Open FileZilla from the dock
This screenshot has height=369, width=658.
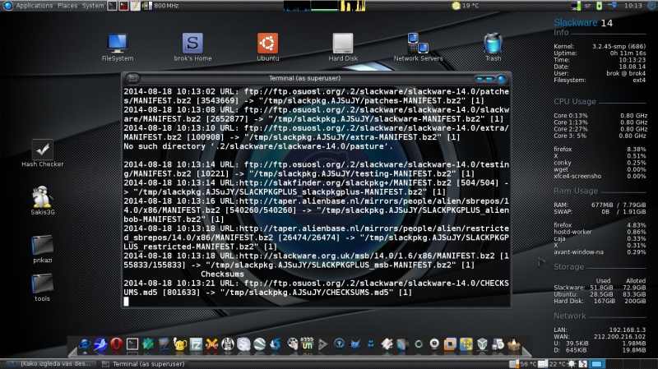pyautogui.click(x=196, y=344)
